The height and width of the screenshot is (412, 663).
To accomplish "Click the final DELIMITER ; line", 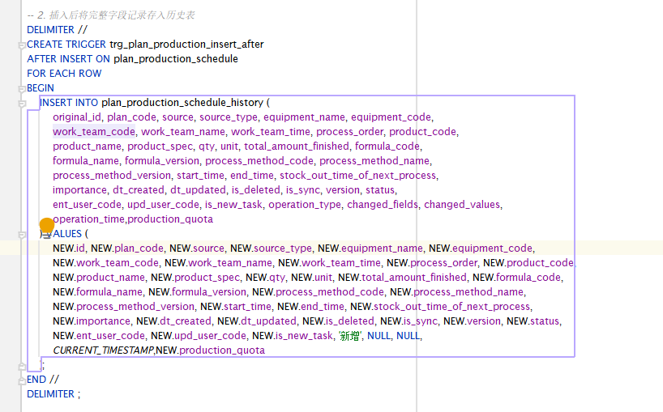I will pyautogui.click(x=53, y=394).
